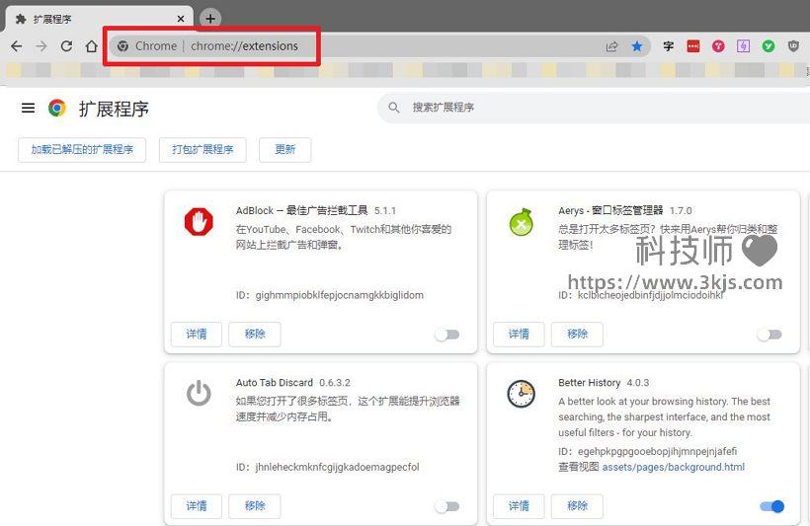
Task: Click the Better History clock icon
Action: coord(522,394)
